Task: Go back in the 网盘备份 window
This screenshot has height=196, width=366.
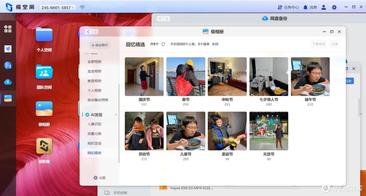Action: [160, 19]
